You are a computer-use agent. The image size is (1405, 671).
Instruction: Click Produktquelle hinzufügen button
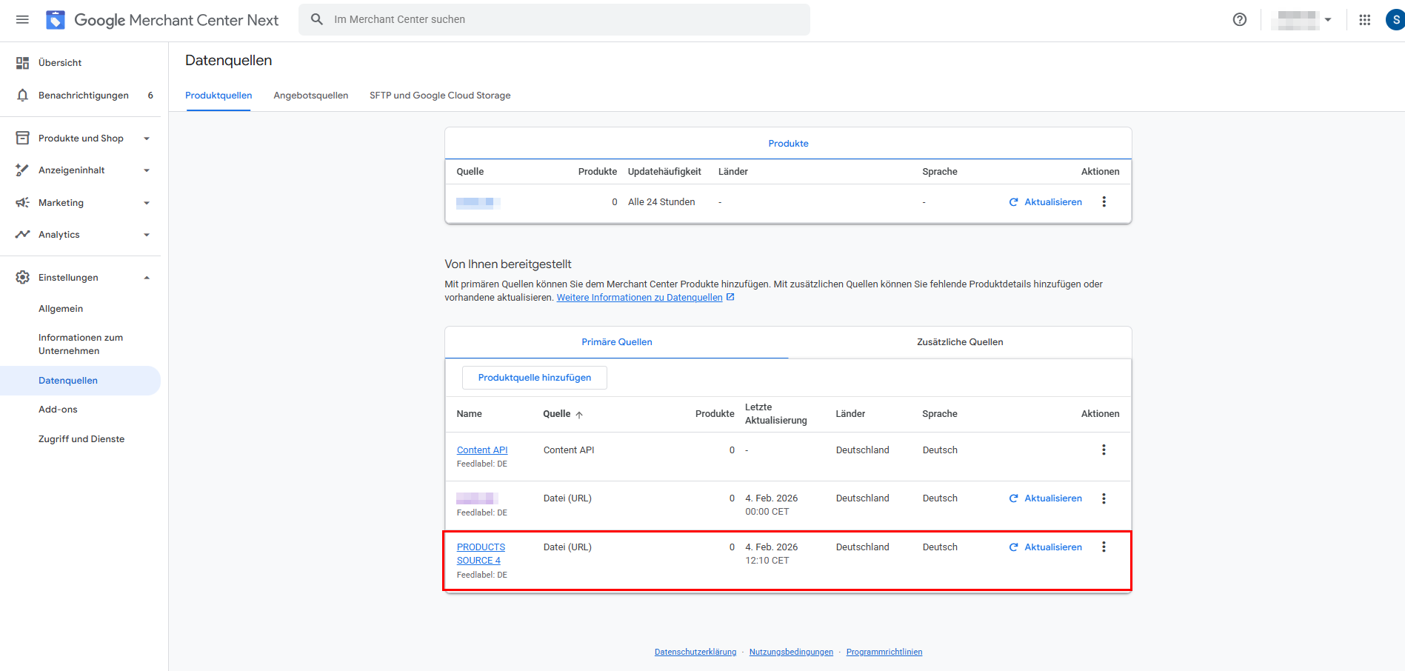click(x=535, y=378)
